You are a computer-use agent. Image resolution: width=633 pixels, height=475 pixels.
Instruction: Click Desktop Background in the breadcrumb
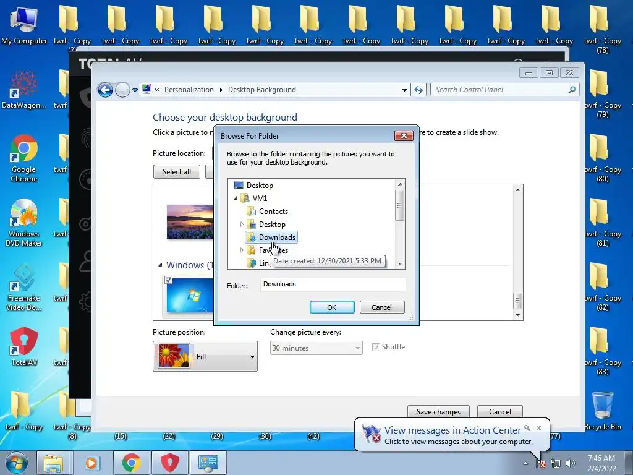(x=262, y=90)
